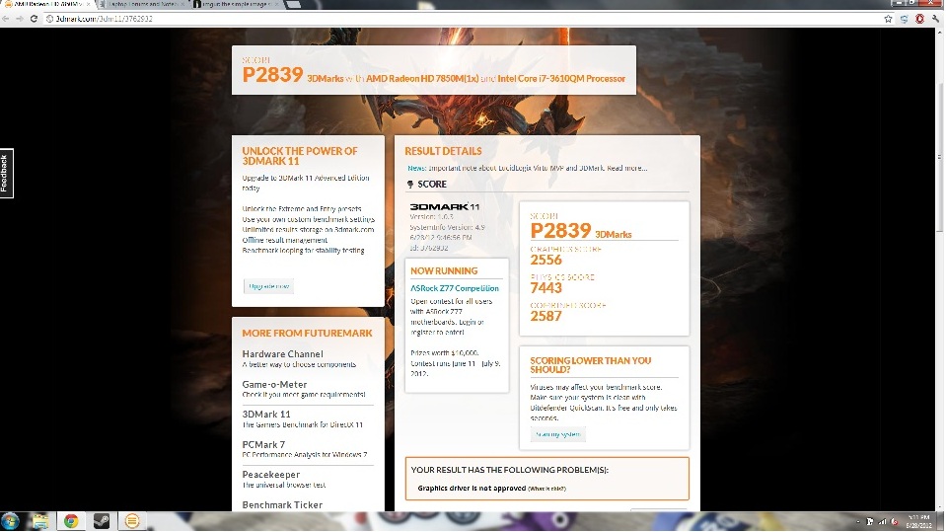This screenshot has width=946, height=532.
Task: Click the Upgrade now button
Action: 269,286
